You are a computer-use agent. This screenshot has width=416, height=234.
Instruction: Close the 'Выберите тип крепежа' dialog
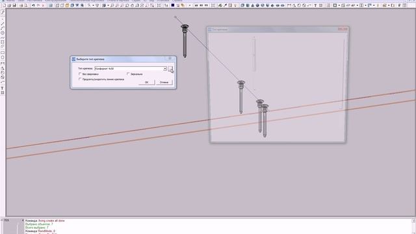coord(170,58)
